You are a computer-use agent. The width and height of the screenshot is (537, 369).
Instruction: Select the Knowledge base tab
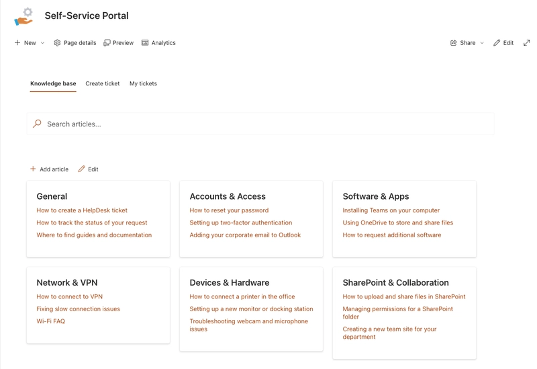[x=53, y=84]
